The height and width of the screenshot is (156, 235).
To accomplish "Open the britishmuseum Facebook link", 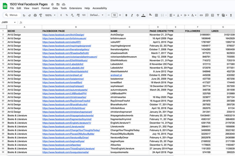I will coord(64,38).
